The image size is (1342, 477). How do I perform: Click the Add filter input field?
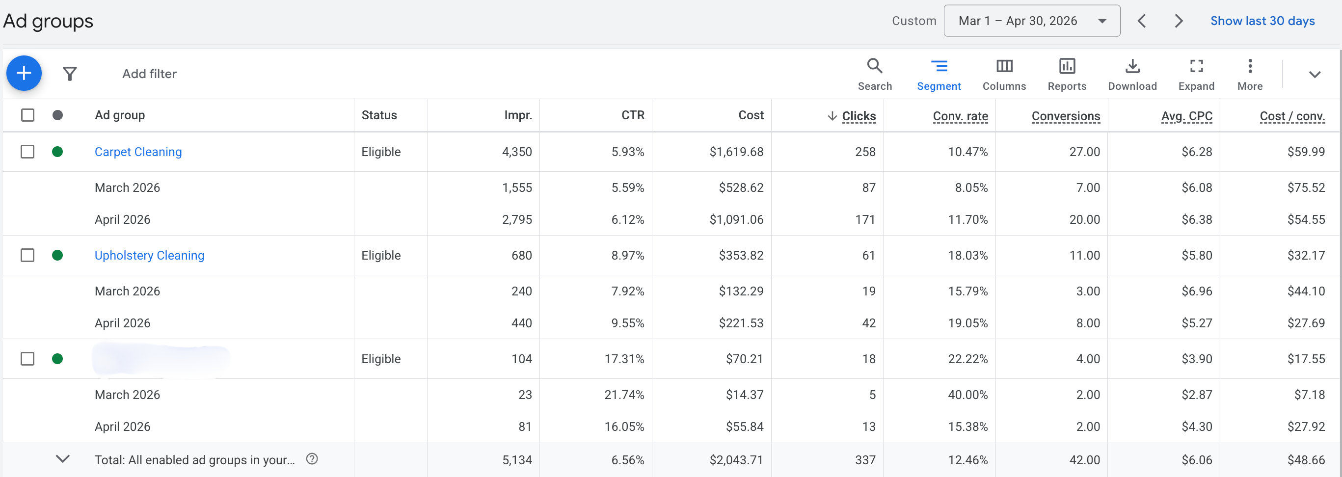point(150,74)
